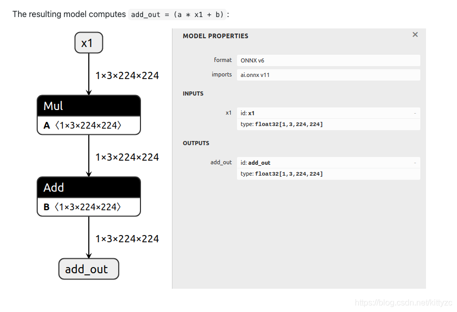Viewport: 457px width, 312px height.
Task: Click the id: add_out output field
Action: (x=328, y=163)
